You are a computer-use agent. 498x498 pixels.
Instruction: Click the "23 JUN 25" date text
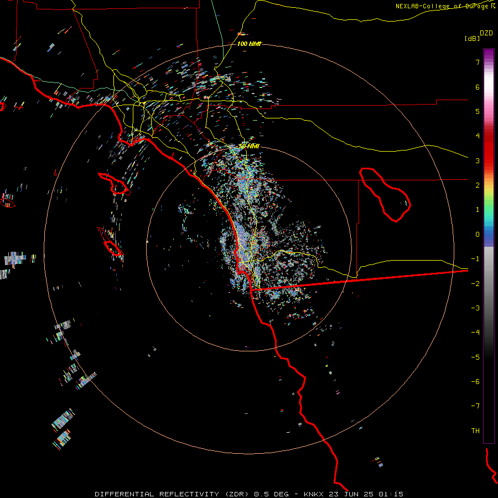click(x=351, y=494)
